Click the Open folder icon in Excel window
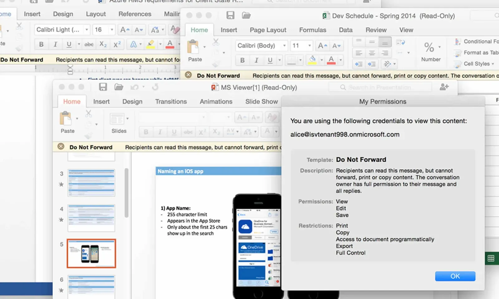This screenshot has height=299, width=499. 246,15
